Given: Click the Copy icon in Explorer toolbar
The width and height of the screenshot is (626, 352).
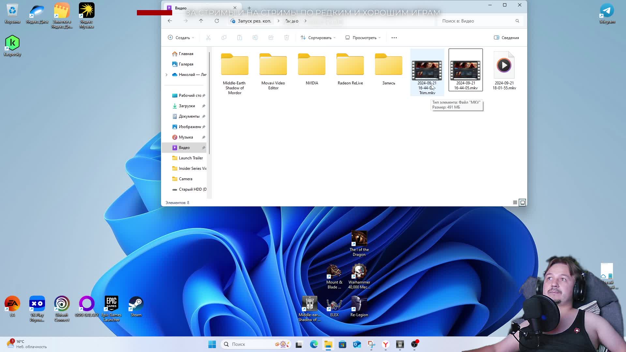Looking at the screenshot, I should [224, 38].
